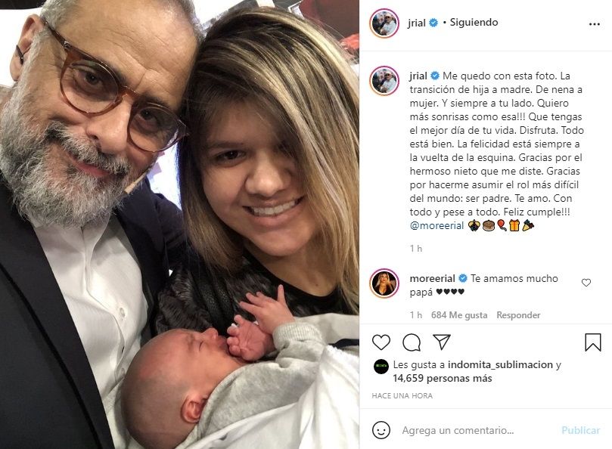This screenshot has height=449, width=612.
Task: Show the 14,659 personas más list
Action: (x=443, y=379)
